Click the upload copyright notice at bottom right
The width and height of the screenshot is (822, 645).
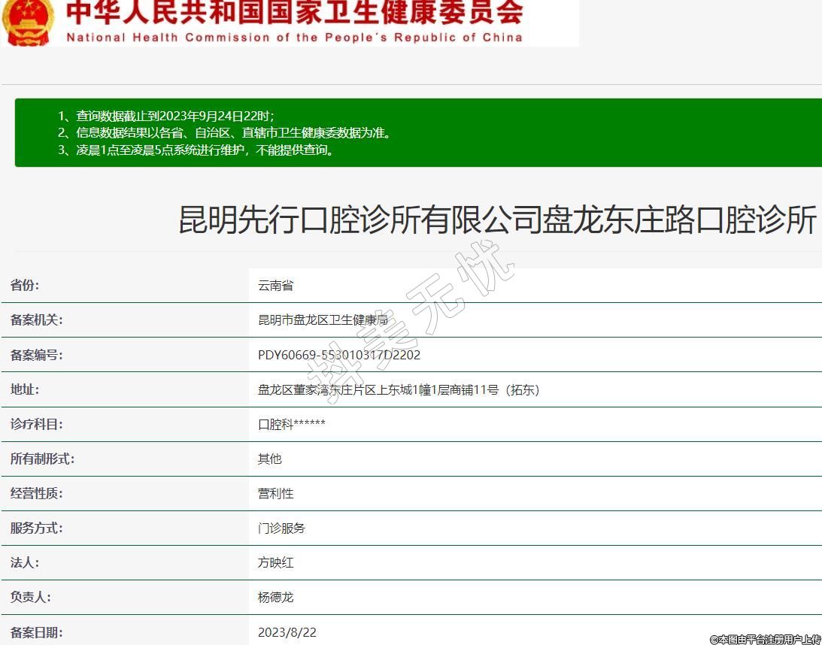pos(765,639)
